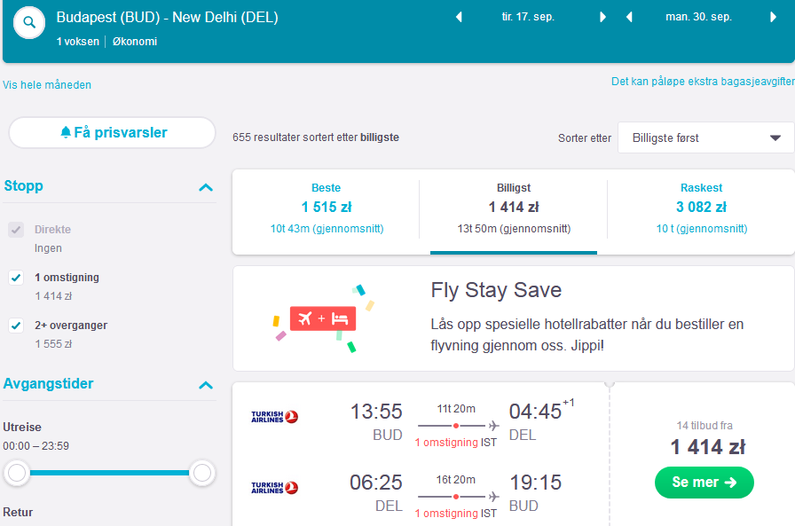
Task: Click plane icon on BUD to DEL route
Action: (x=493, y=426)
